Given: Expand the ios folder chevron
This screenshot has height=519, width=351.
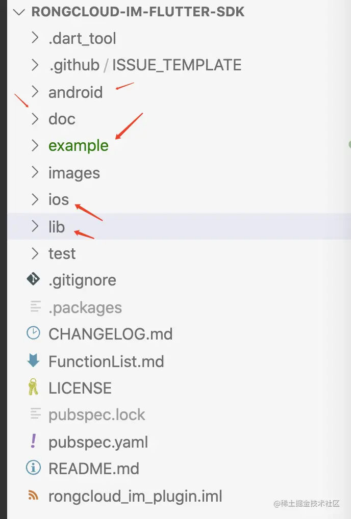Looking at the screenshot, I should tap(35, 199).
